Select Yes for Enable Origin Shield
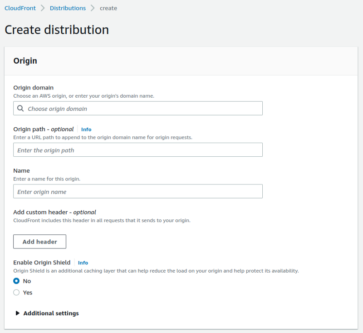The image size is (363, 333). coord(17,293)
